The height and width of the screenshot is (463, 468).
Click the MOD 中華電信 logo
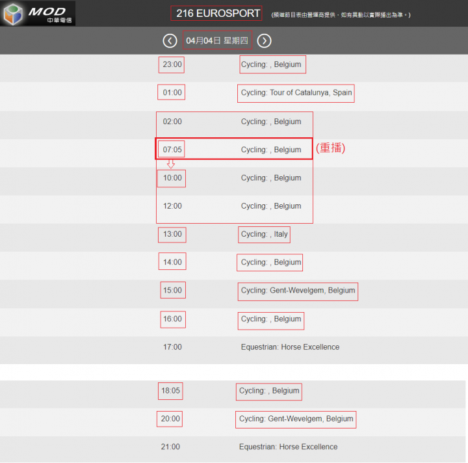[38, 14]
